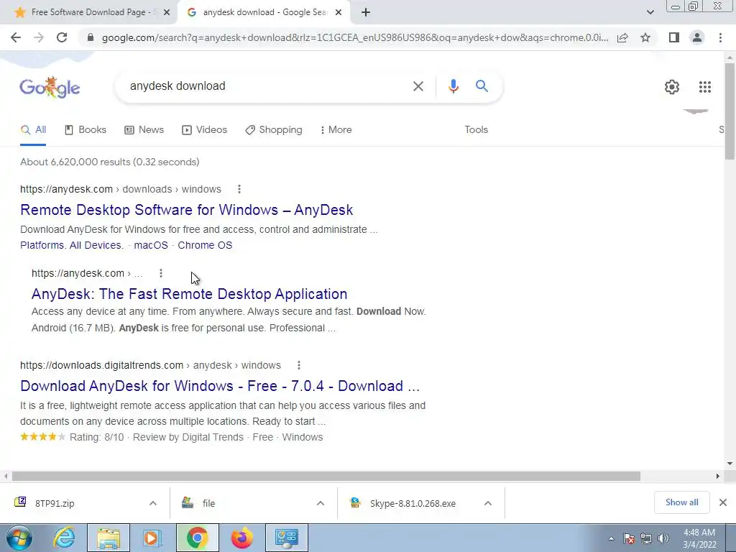Expand options for 8TP91.zip download

tap(153, 504)
